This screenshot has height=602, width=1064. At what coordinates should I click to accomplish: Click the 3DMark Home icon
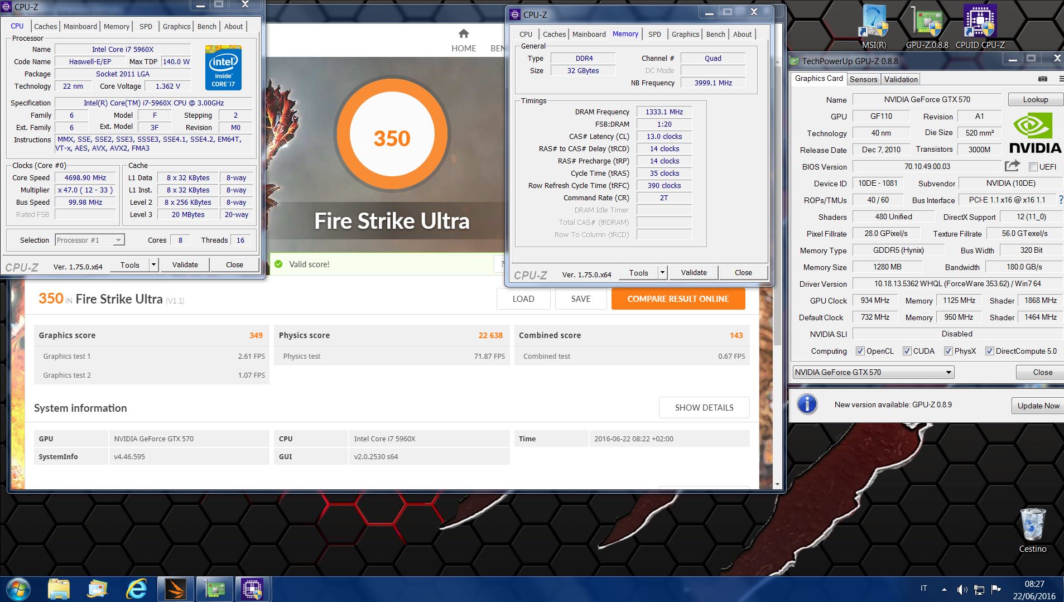click(464, 33)
